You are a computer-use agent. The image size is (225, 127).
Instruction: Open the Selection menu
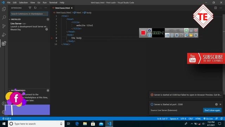[23, 2]
